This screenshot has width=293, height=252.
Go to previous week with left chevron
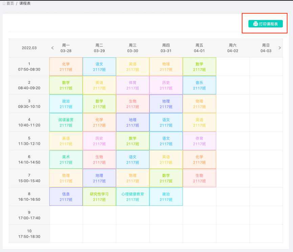click(x=52, y=48)
